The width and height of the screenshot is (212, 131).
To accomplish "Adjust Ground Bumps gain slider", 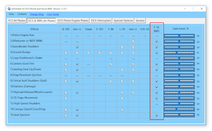I will (179, 53).
